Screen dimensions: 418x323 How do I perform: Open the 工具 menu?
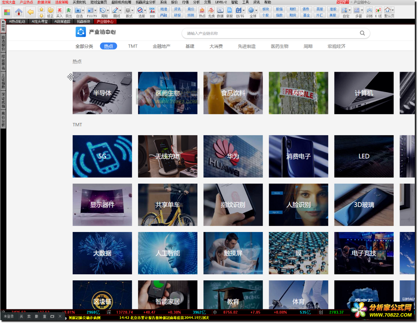pos(246,2)
